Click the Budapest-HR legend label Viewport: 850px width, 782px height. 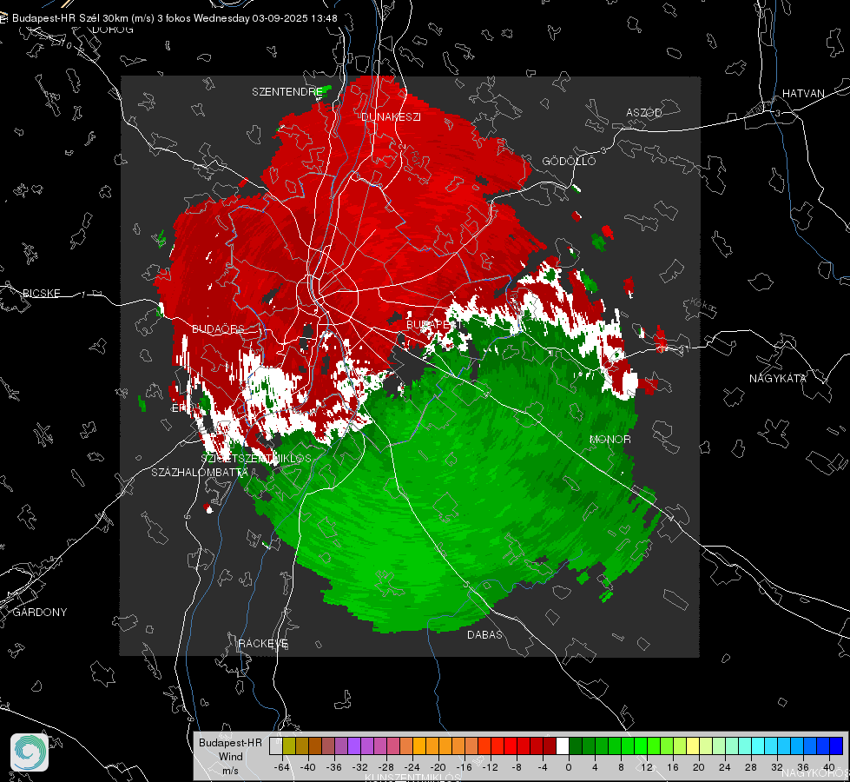(230, 742)
